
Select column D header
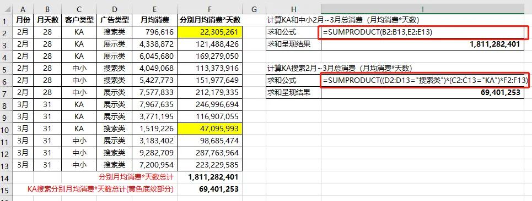(x=114, y=9)
